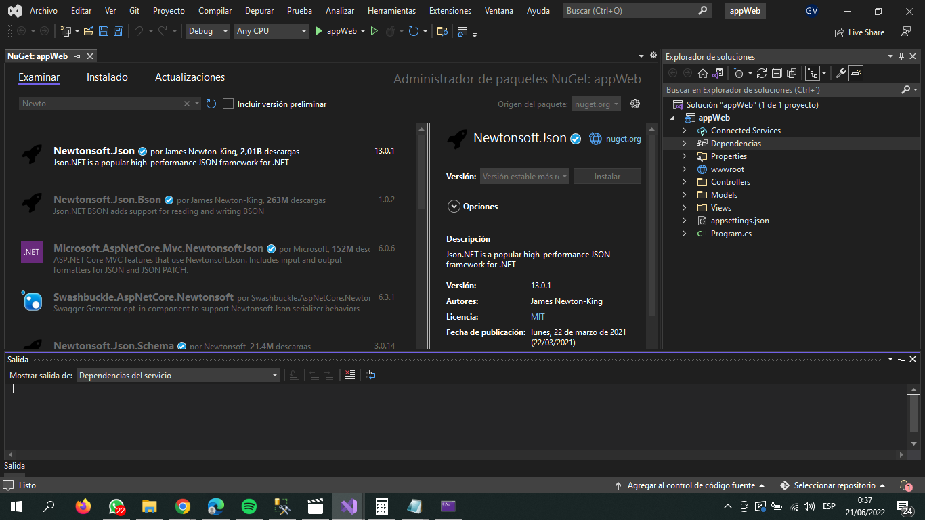Open Spotify from the taskbar
This screenshot has height=520, width=925.
point(249,506)
